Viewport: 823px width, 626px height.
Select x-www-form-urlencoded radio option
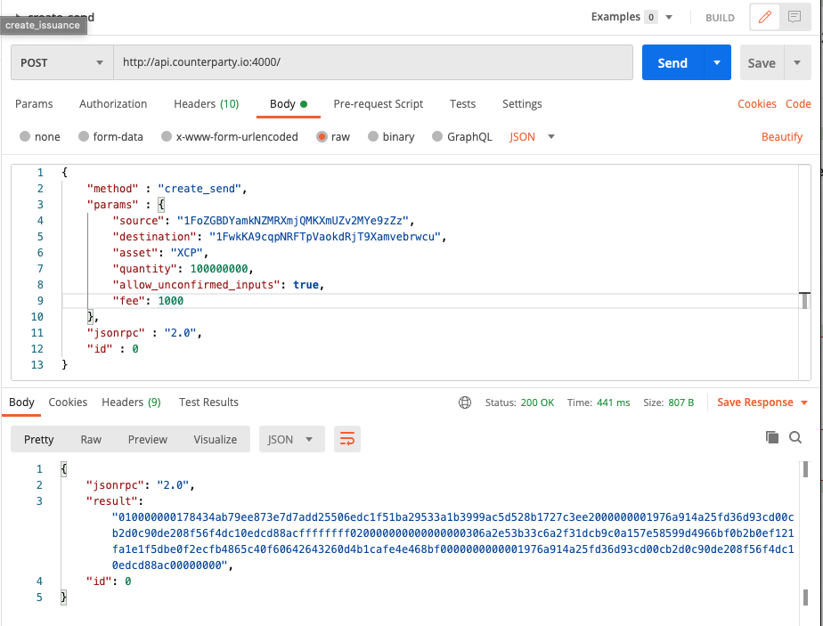pyautogui.click(x=167, y=136)
